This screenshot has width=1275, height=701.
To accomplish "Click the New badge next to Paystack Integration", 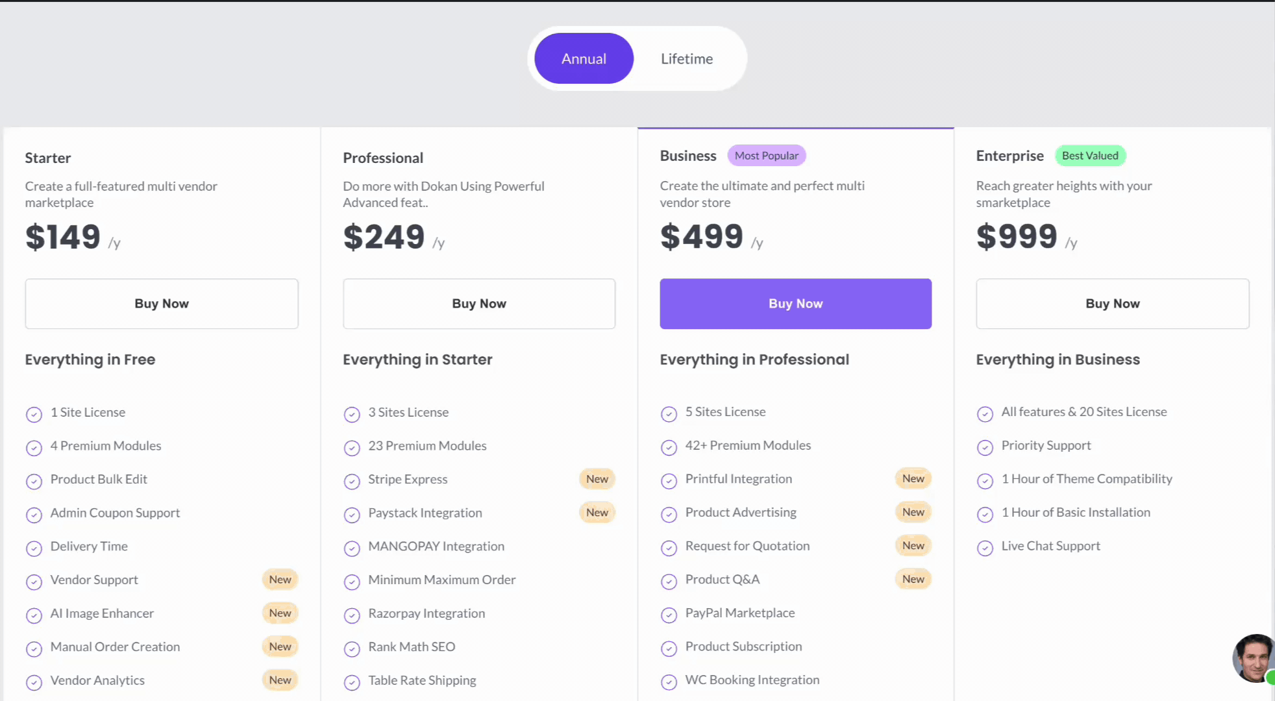I will pos(597,512).
